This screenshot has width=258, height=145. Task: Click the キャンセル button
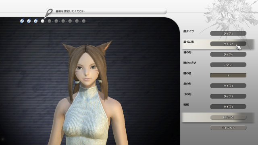[x=228, y=128]
